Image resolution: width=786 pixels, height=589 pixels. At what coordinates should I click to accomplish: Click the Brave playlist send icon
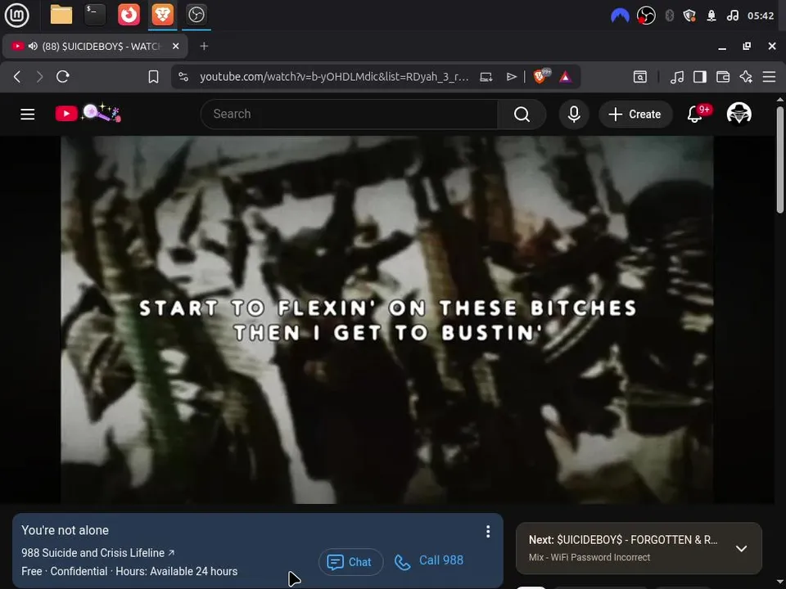tap(511, 77)
